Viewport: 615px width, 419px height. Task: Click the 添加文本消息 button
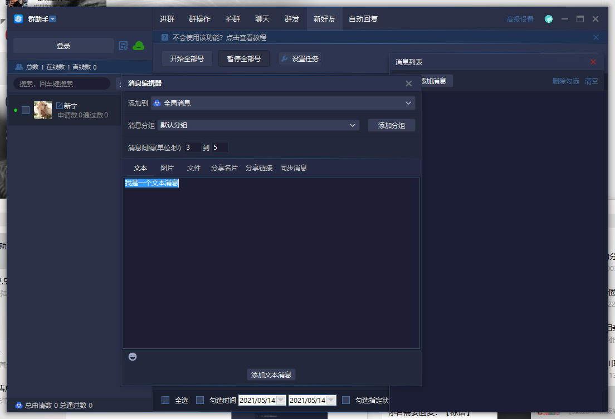[x=271, y=374]
